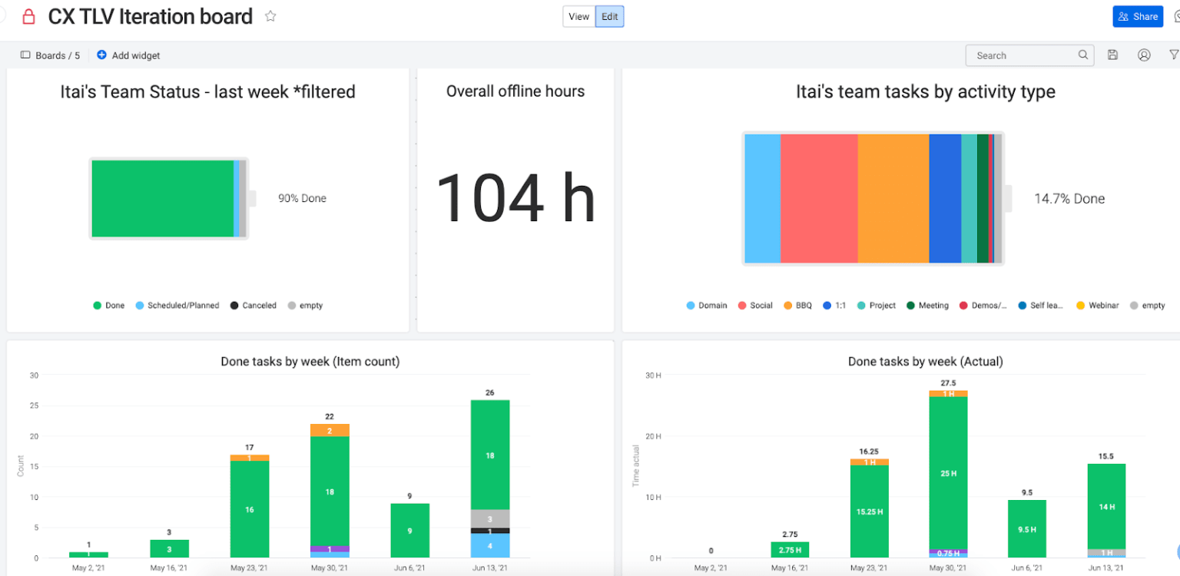
Task: Click the Boards icon in toolbar
Action: point(25,55)
